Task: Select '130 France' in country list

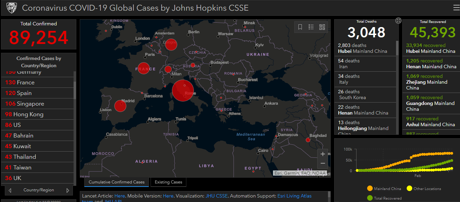Action: (37, 82)
